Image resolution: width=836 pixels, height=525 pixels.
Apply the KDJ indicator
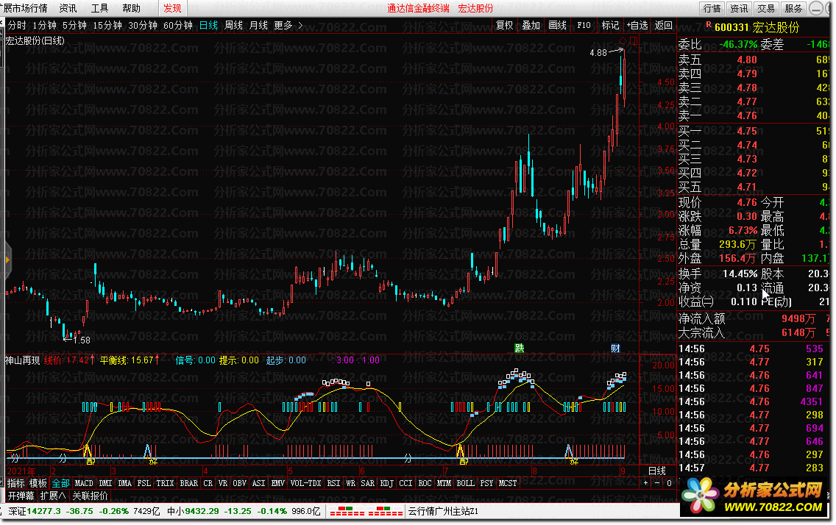tap(386, 483)
